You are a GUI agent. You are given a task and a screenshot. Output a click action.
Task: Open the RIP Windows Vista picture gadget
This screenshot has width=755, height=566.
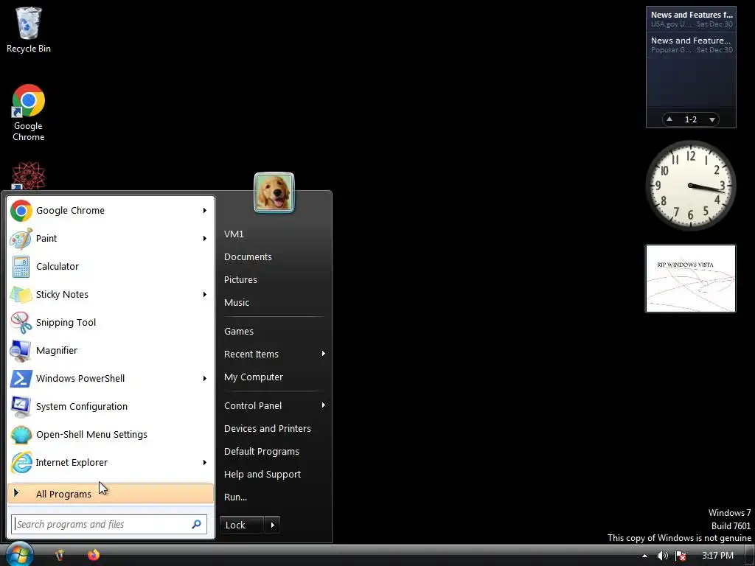click(690, 279)
